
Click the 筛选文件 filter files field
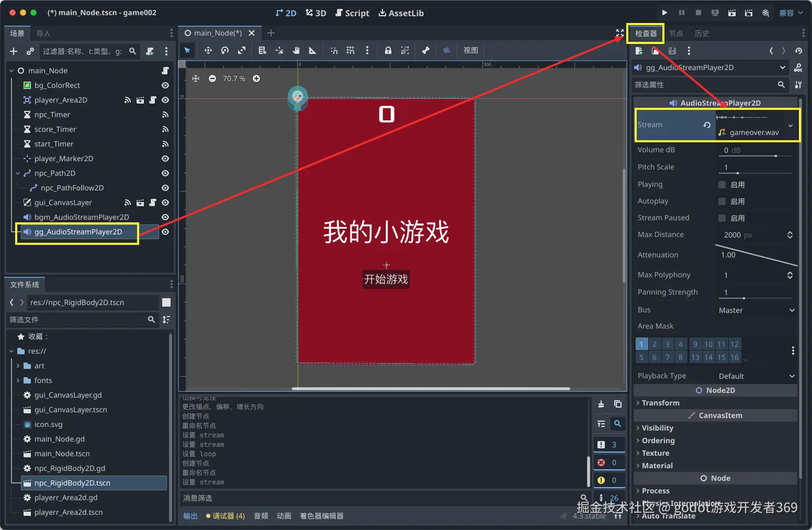[83, 320]
